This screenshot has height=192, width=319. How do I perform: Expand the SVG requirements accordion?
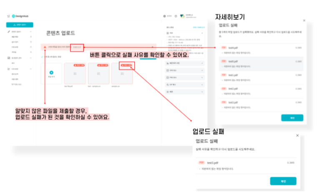pyautogui.click(x=185, y=70)
